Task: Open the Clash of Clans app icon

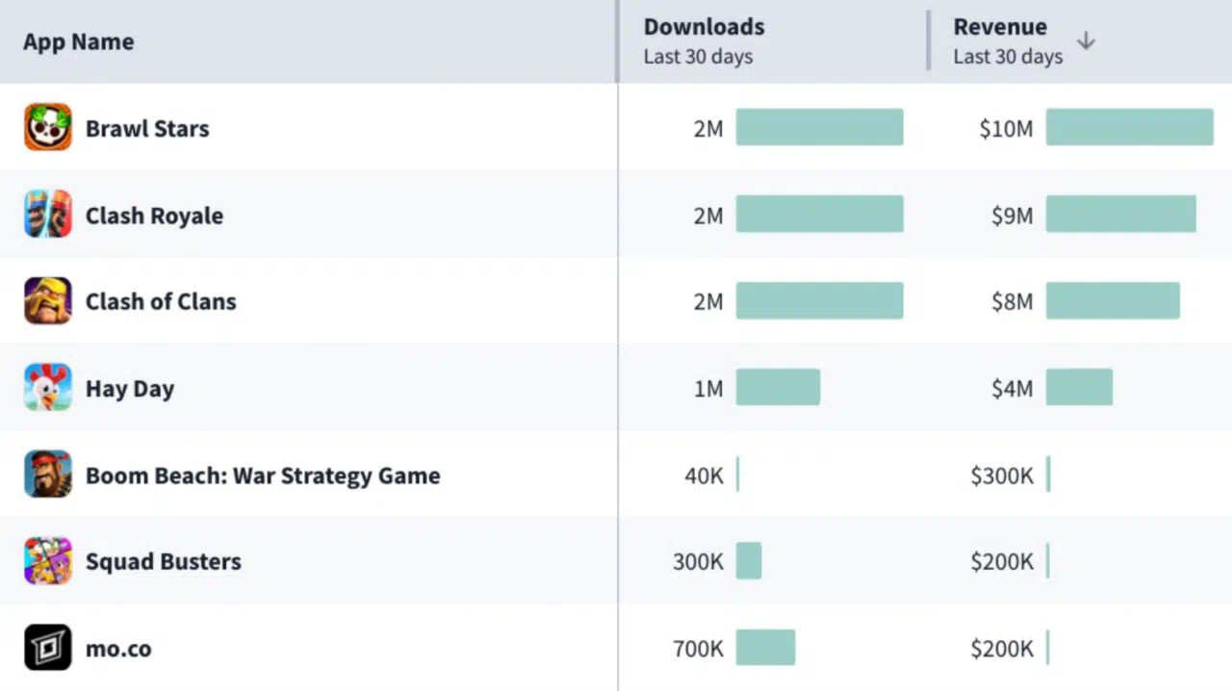Action: (48, 300)
